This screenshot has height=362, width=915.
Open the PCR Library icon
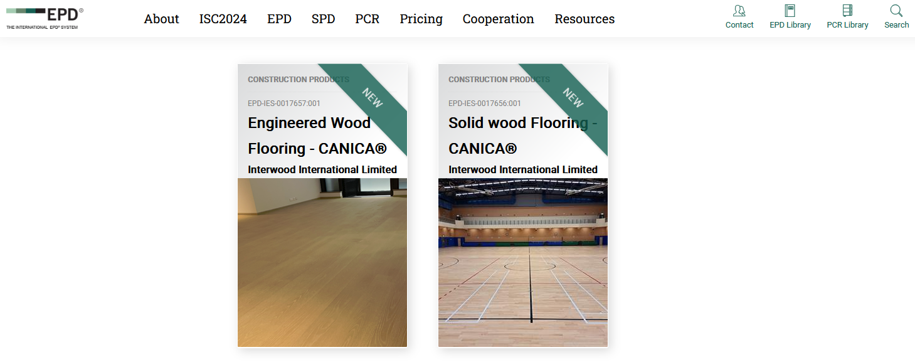pyautogui.click(x=847, y=11)
